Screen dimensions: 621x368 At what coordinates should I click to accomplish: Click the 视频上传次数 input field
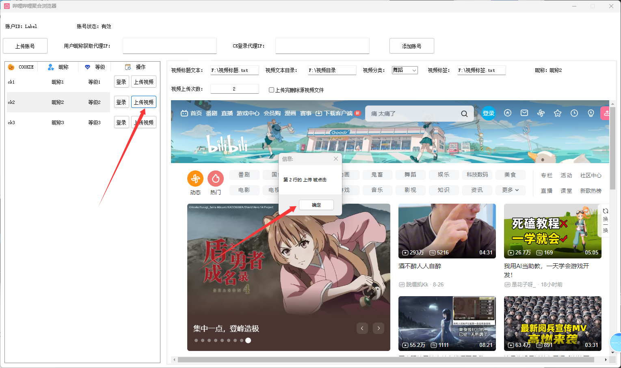coord(234,89)
